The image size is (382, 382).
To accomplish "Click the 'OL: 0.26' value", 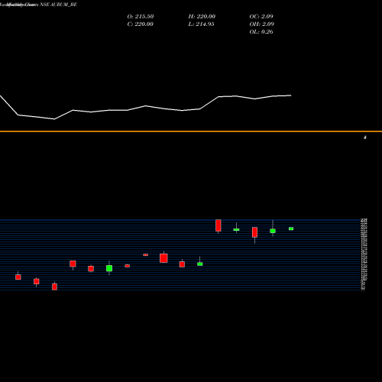I will pos(261,32).
